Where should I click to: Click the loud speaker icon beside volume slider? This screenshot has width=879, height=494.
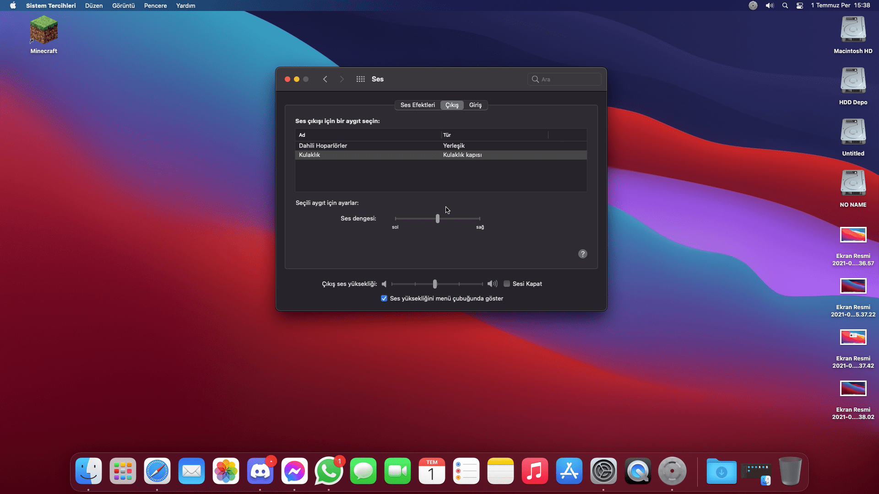point(492,284)
